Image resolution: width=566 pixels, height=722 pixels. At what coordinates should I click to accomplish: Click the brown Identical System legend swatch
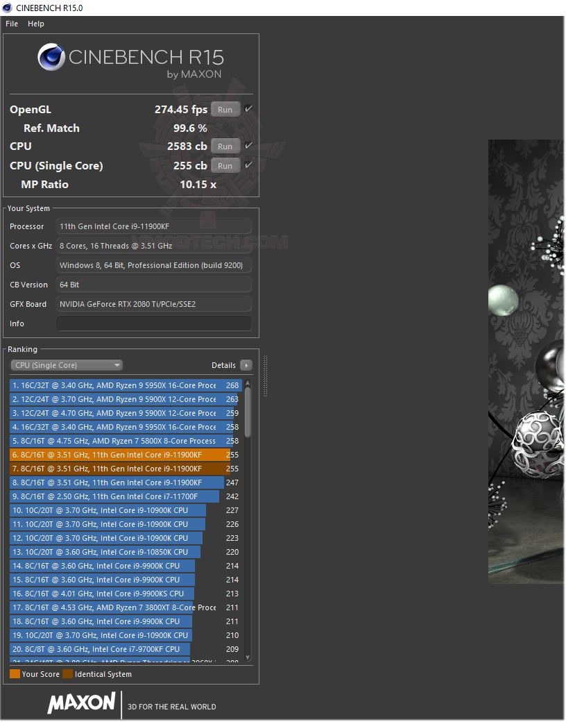pyautogui.click(x=68, y=674)
